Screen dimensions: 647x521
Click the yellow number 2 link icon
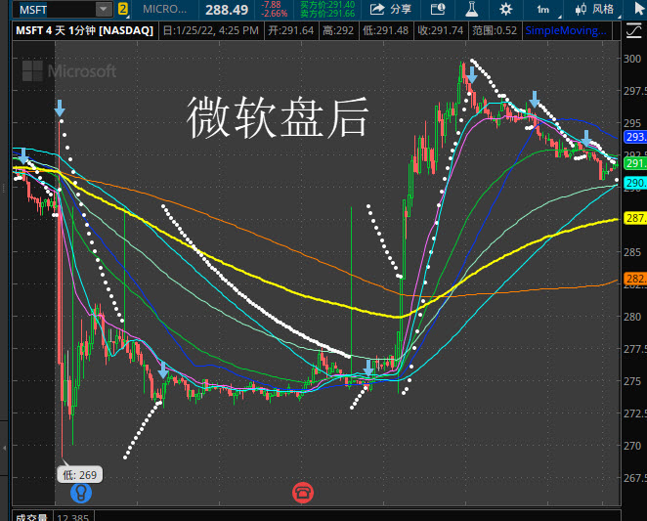tap(122, 9)
